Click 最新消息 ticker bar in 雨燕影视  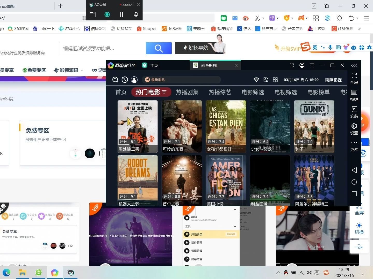click(181, 80)
